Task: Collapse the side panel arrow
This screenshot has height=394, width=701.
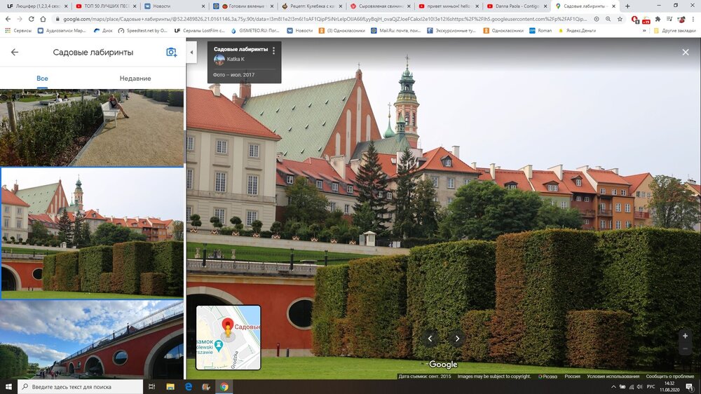Action: pos(191,53)
